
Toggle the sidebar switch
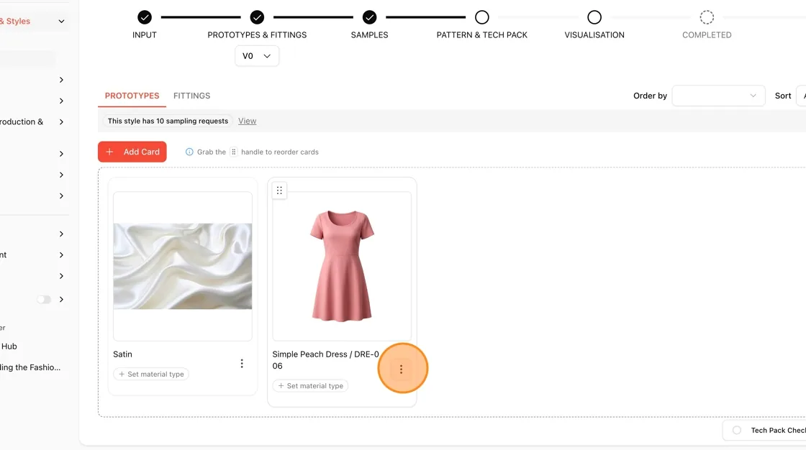(x=44, y=300)
